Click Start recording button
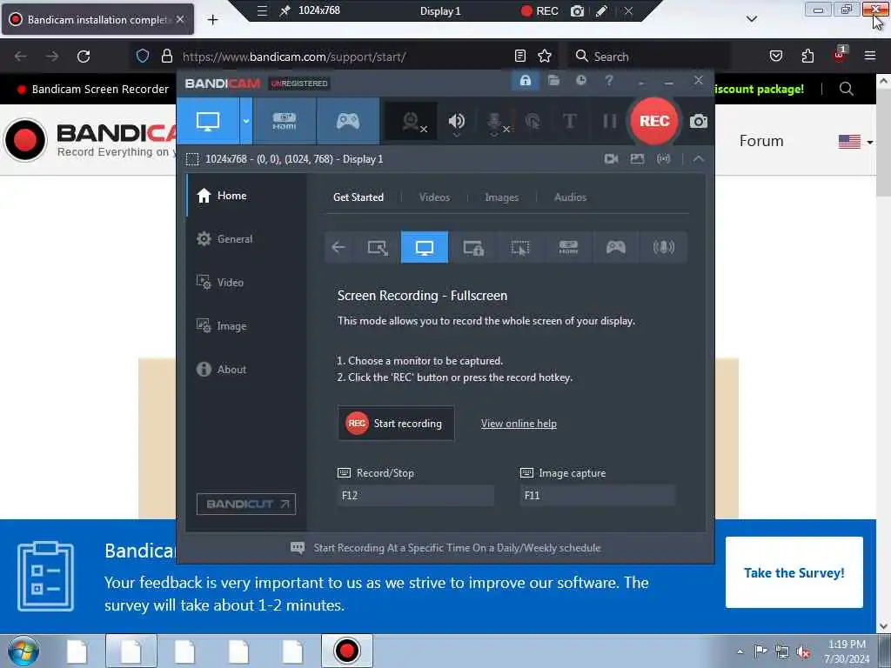Screen dimensions: 891x668 (x=396, y=424)
